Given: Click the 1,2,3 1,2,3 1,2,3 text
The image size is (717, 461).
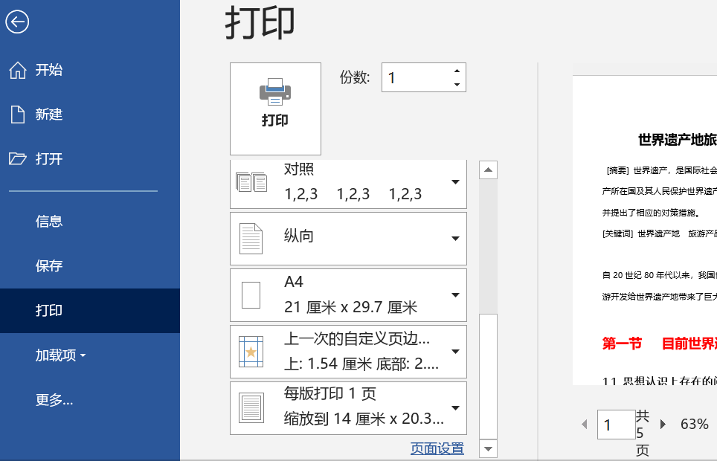Looking at the screenshot, I should pos(353,194).
